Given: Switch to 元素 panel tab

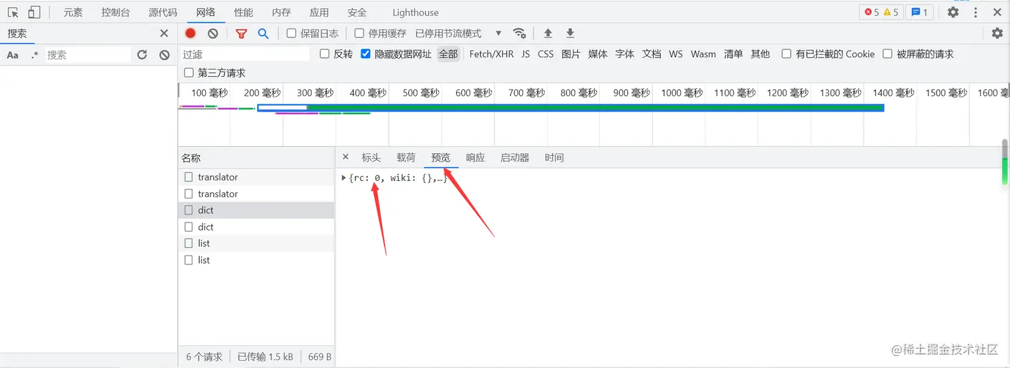Looking at the screenshot, I should point(73,12).
